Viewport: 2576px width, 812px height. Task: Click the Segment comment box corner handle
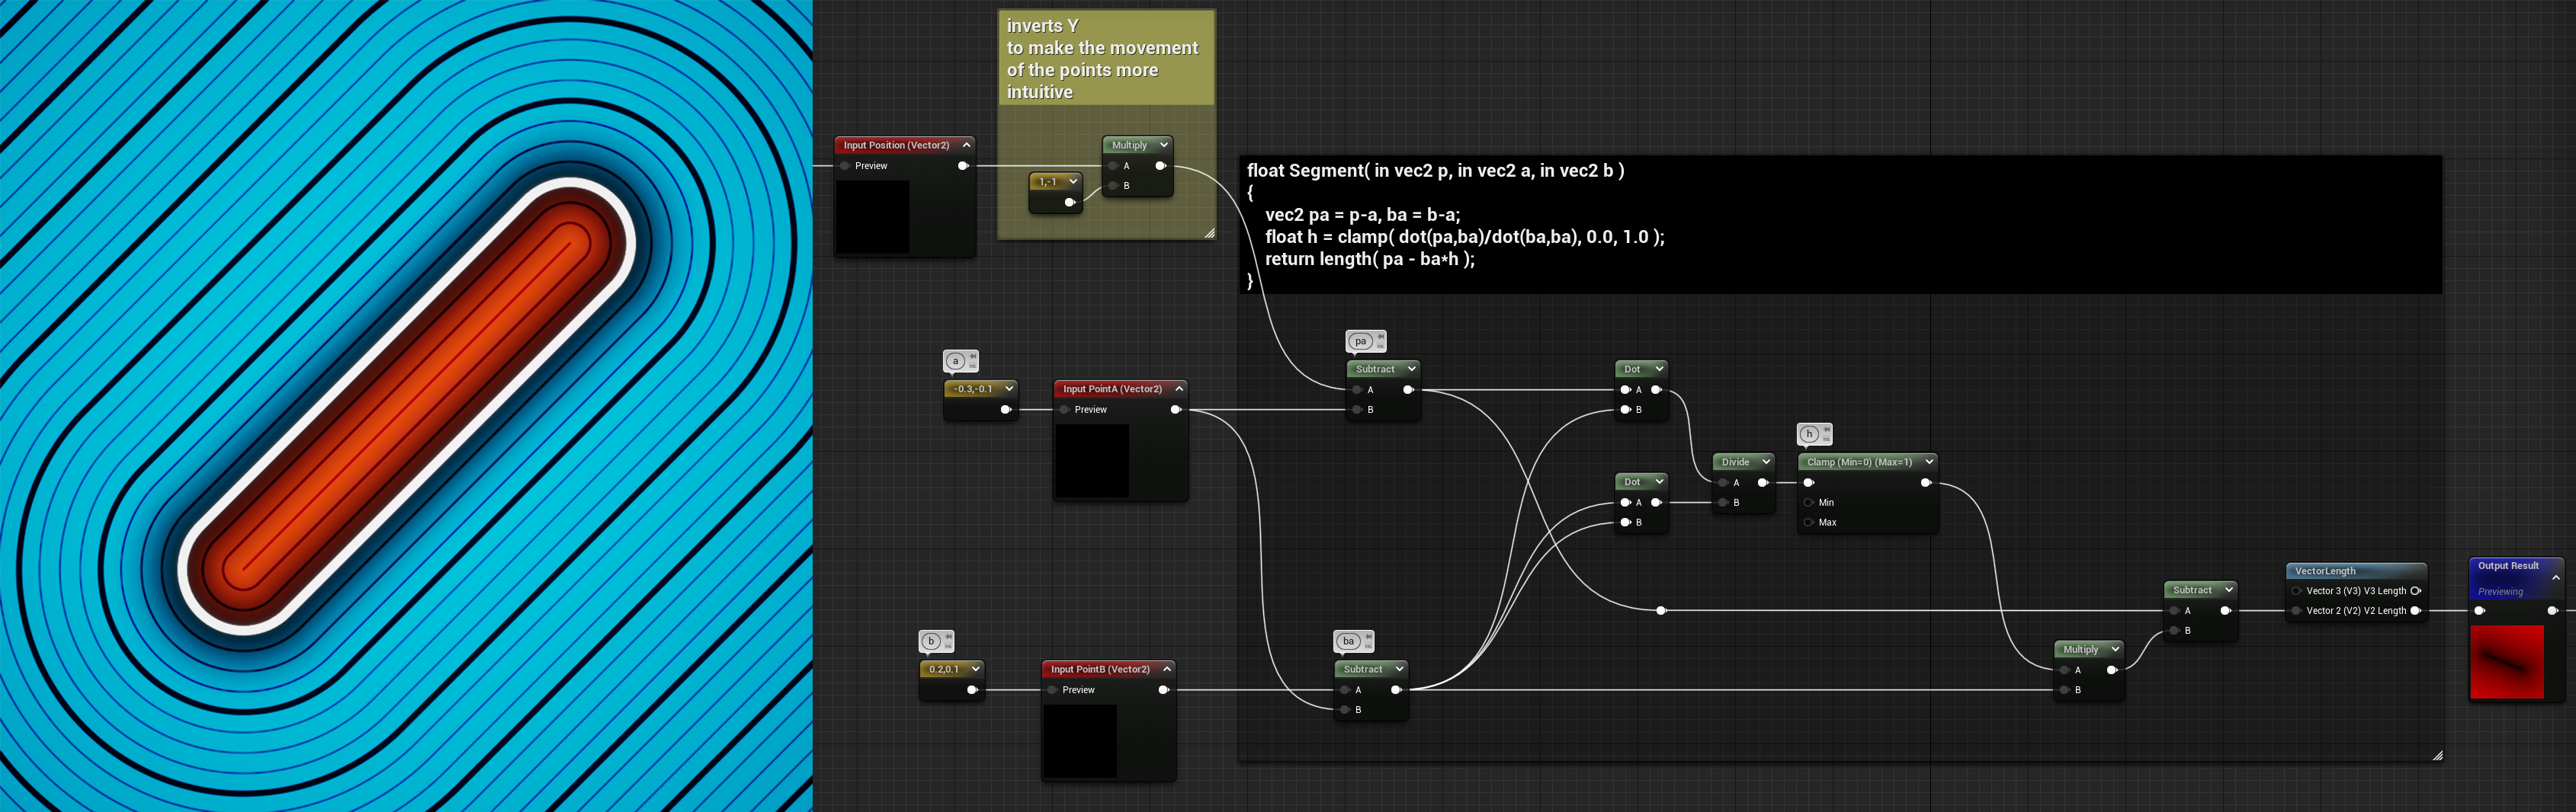(2437, 756)
